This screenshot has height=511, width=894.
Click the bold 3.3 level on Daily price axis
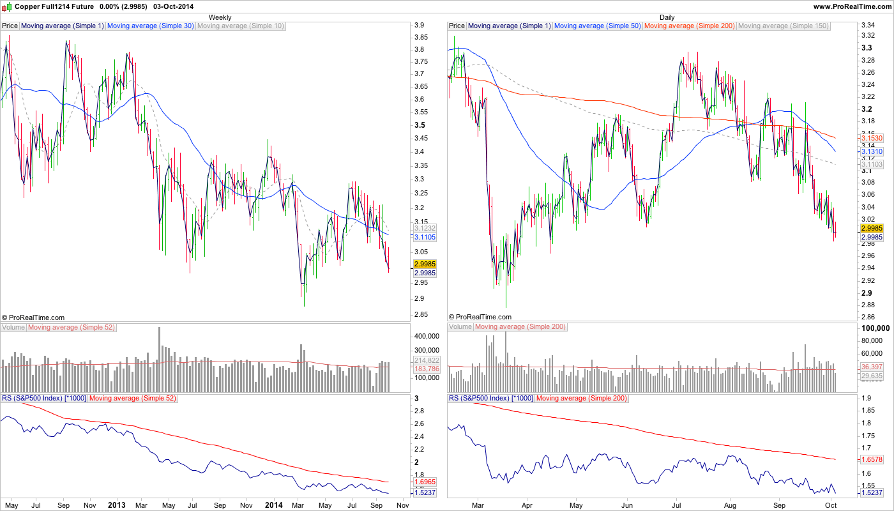[867, 48]
